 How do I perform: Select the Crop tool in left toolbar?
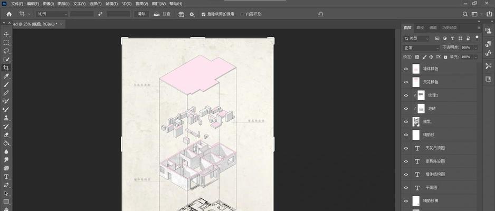[x=6, y=68]
